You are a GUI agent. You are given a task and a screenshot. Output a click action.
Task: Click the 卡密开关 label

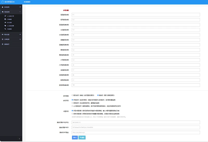[x=66, y=111]
